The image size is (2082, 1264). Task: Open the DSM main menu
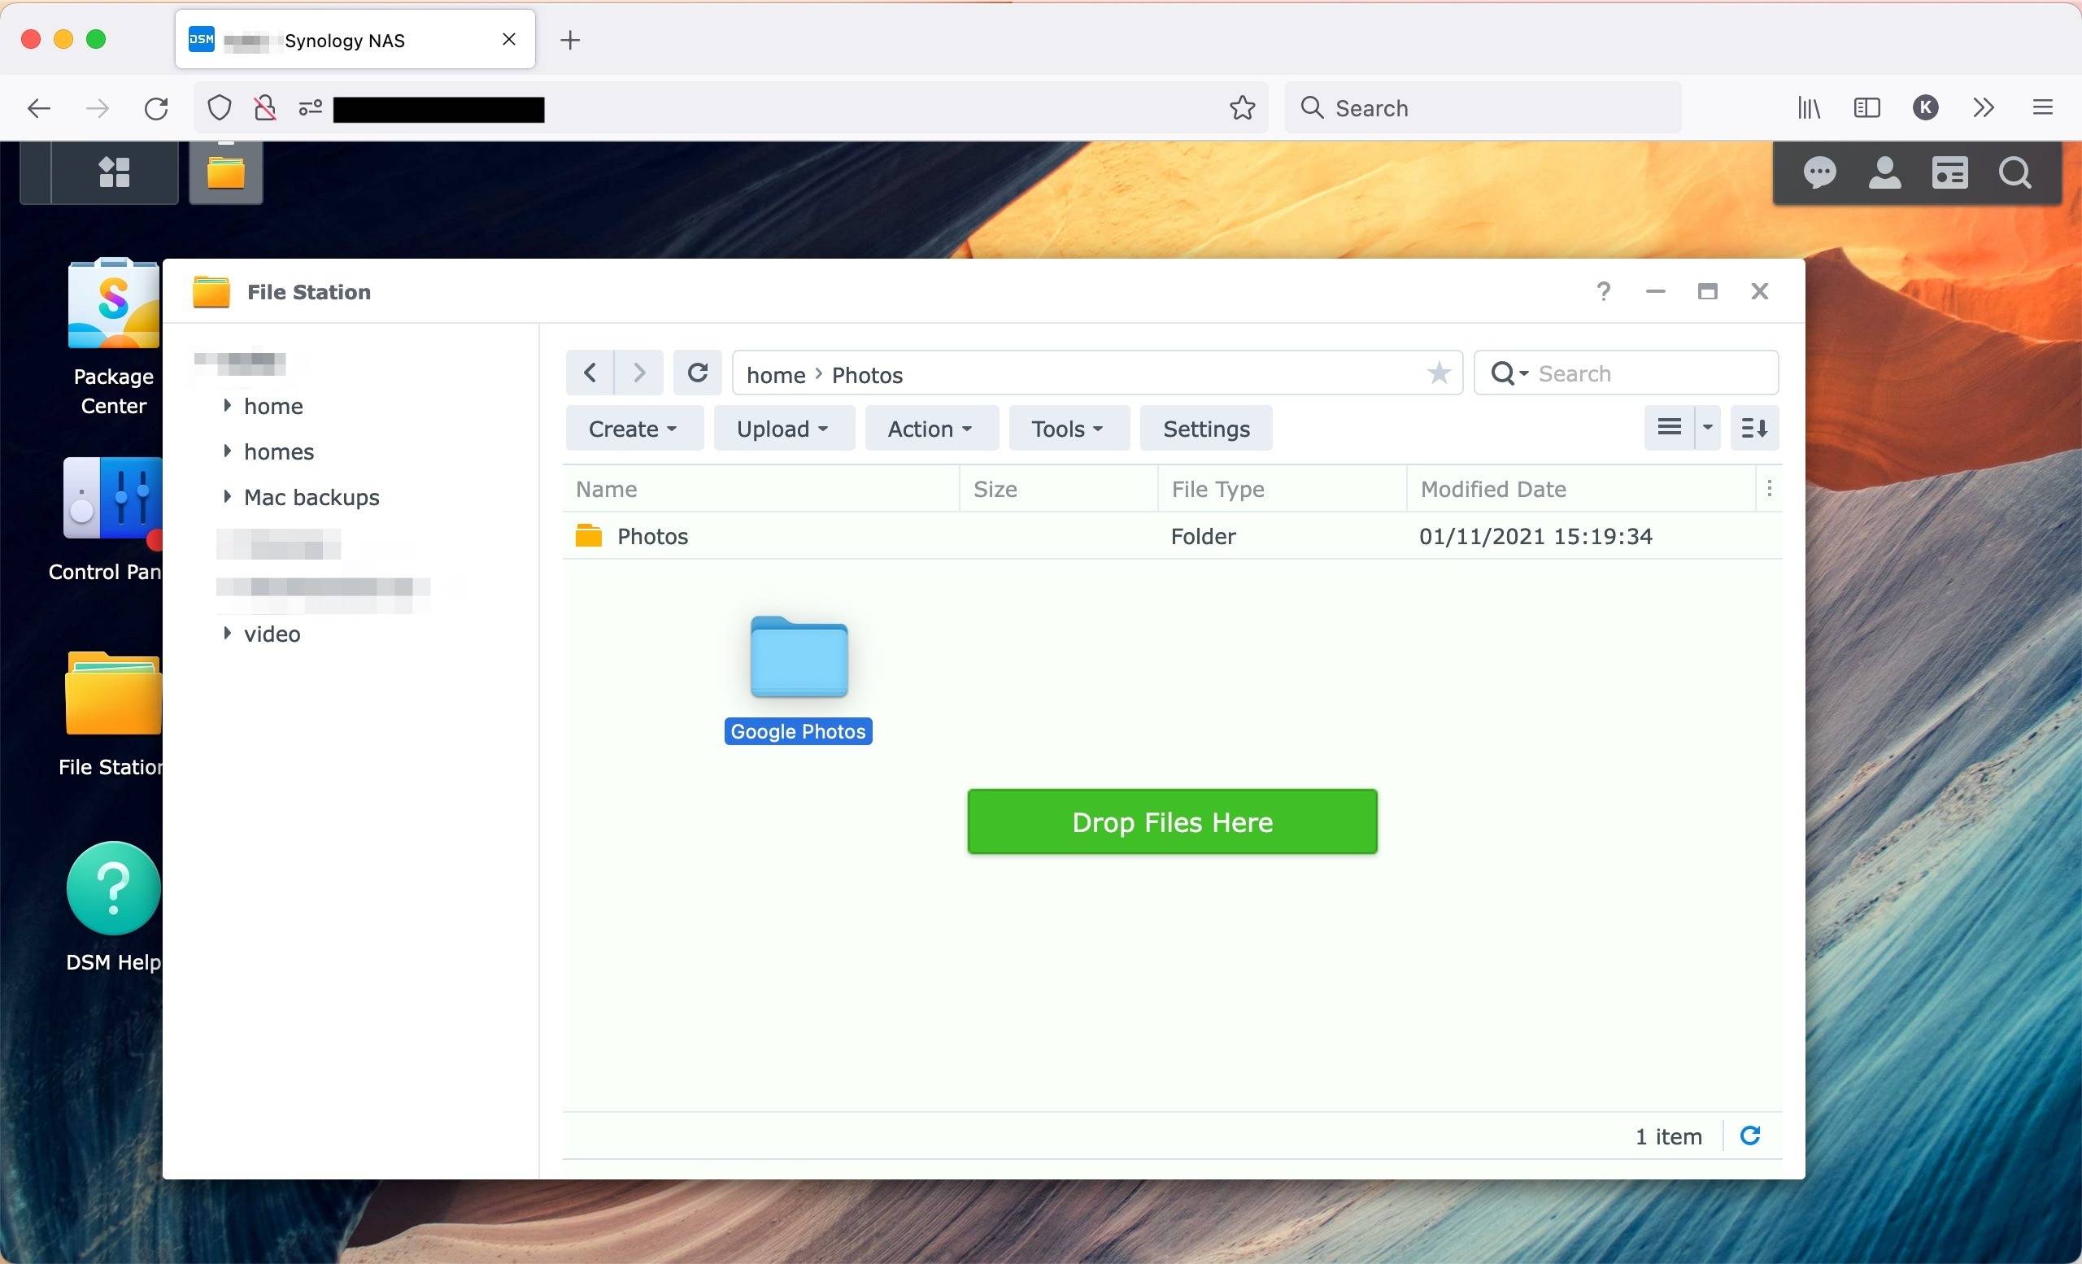coord(114,172)
